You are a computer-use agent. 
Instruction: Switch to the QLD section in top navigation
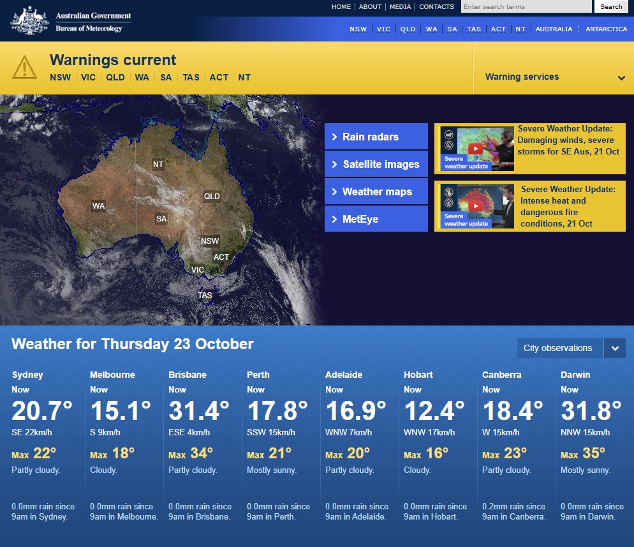[408, 29]
